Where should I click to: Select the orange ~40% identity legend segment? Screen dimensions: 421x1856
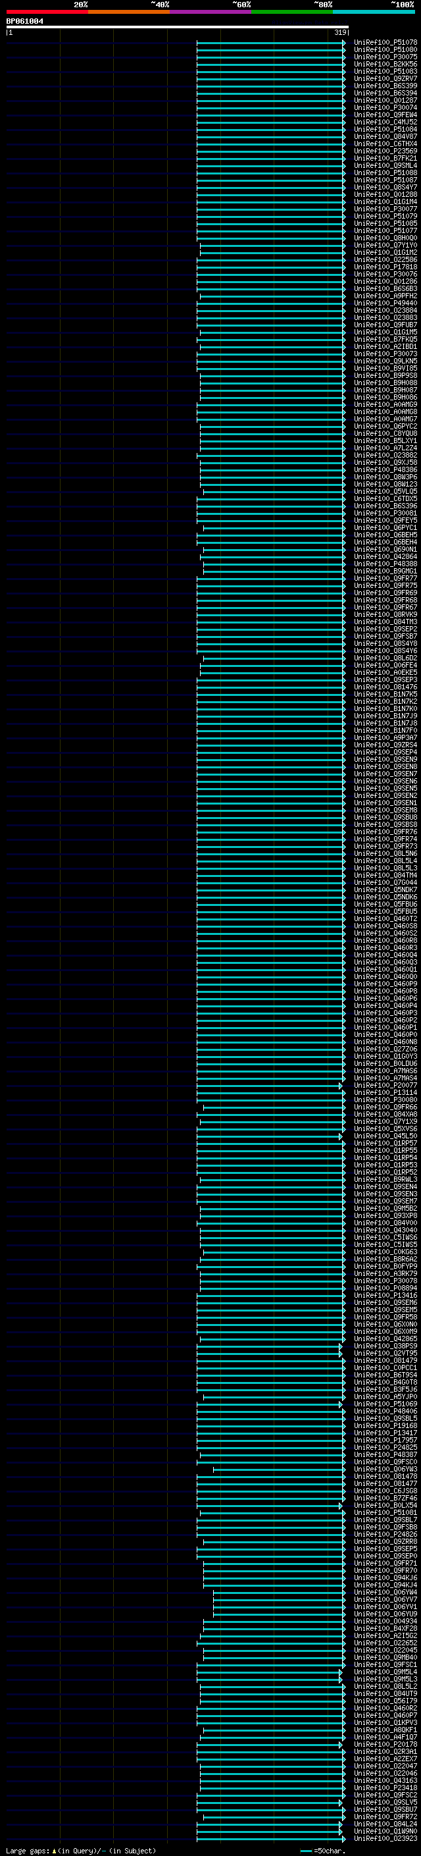point(129,12)
